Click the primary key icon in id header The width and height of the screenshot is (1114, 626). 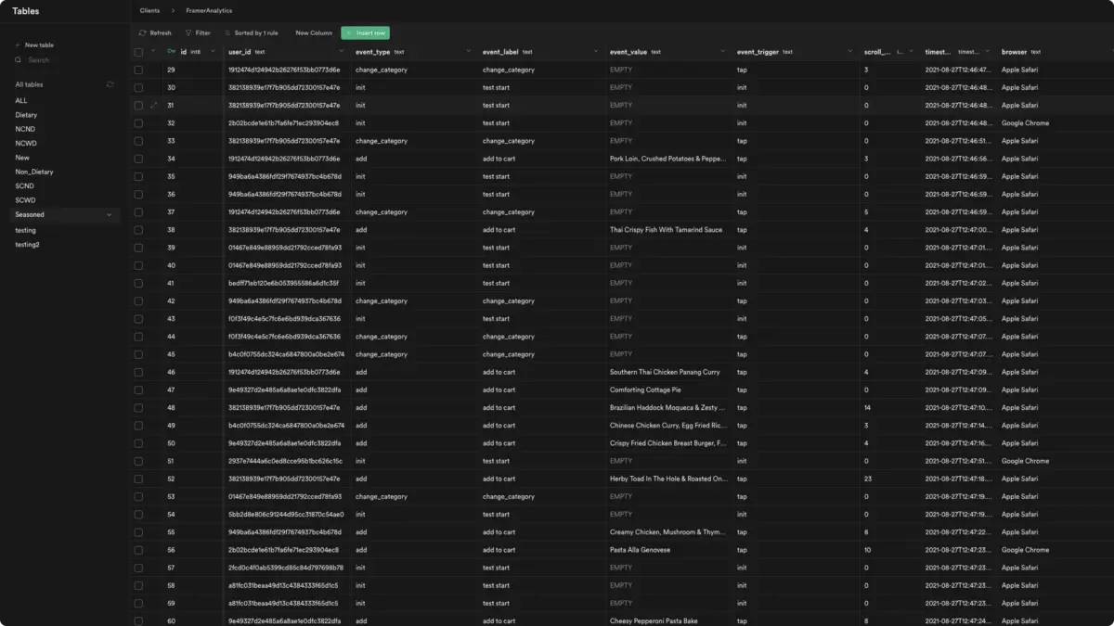tap(171, 52)
